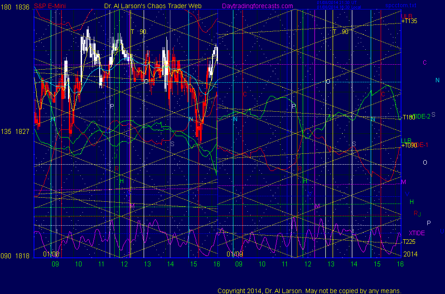Click the copyright notice at bottom
This screenshot has height=294, width=445.
click(x=309, y=291)
